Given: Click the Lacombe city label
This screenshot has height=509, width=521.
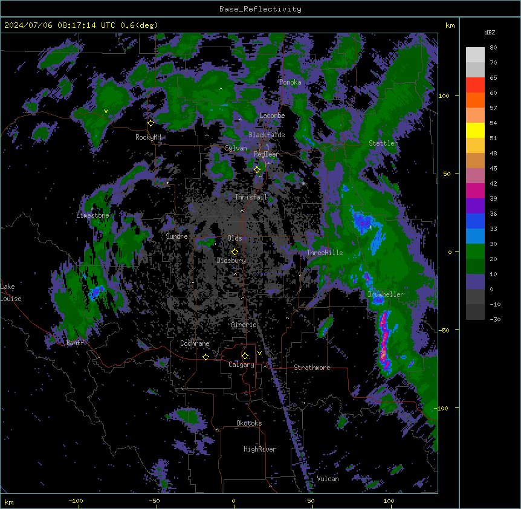Looking at the screenshot, I should click(x=272, y=115).
